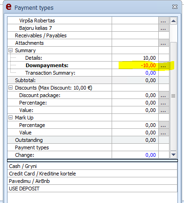Click the Summary section label
This screenshot has height=203, width=184.
(25, 50)
